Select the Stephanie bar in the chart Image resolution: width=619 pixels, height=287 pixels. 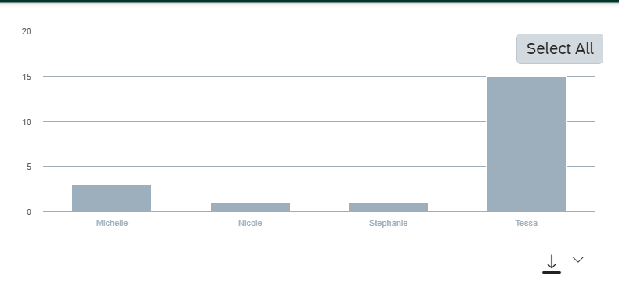(388, 207)
